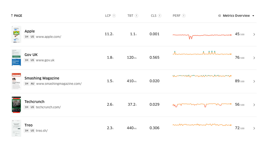This screenshot has height=152, width=268.
Task: Expand the Gov UK row chevron
Action: [x=254, y=58]
